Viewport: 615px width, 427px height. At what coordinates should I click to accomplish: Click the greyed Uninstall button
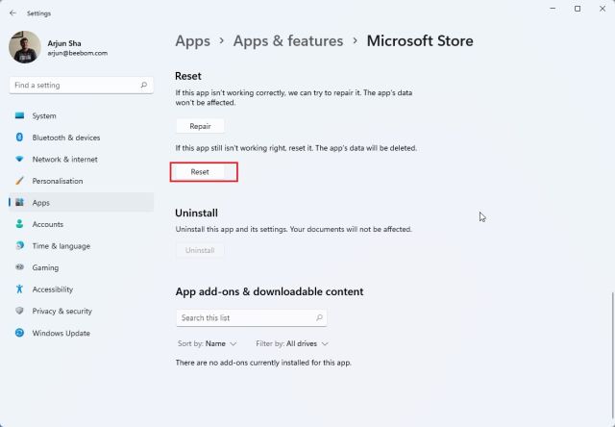[200, 250]
